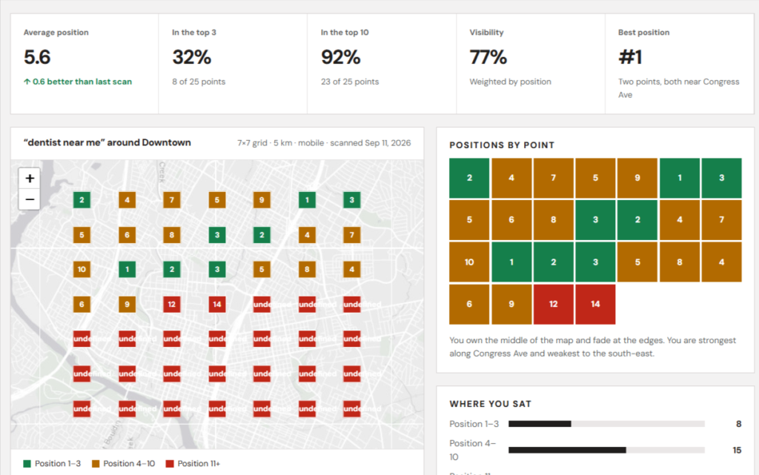Viewport: 759px width, 475px height.
Task: Click the 'In the top 3' 32% value
Action: pyautogui.click(x=192, y=57)
